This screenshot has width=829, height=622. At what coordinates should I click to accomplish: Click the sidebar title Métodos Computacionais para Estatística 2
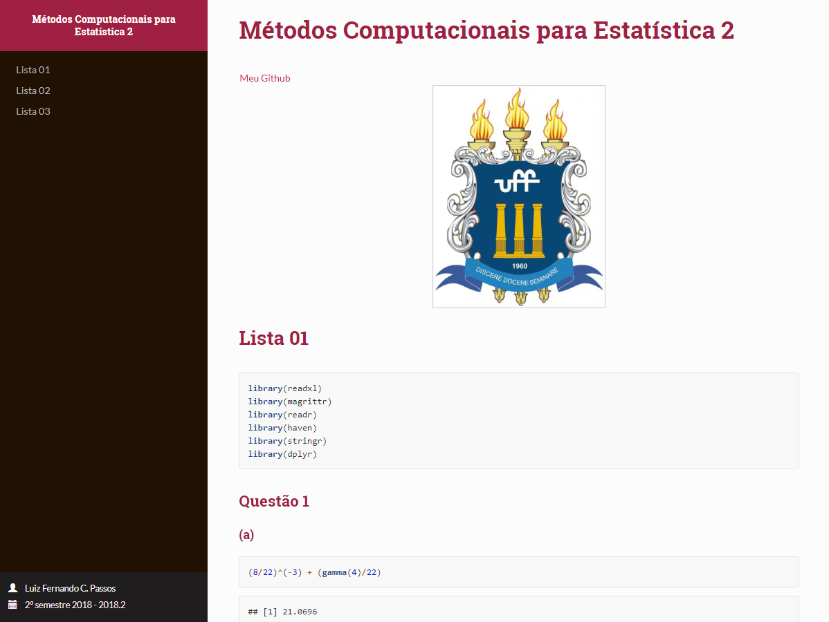pos(104,26)
